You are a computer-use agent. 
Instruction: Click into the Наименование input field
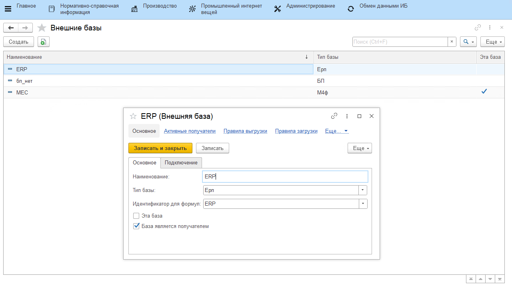pos(285,176)
